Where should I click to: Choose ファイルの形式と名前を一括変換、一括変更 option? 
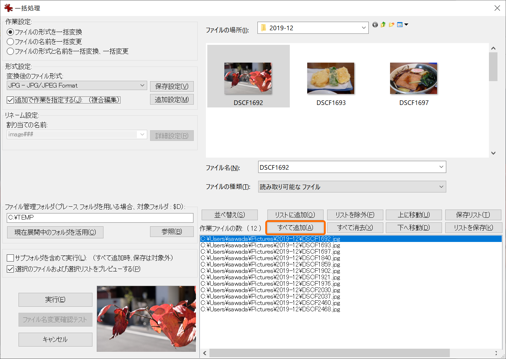[x=11, y=51]
